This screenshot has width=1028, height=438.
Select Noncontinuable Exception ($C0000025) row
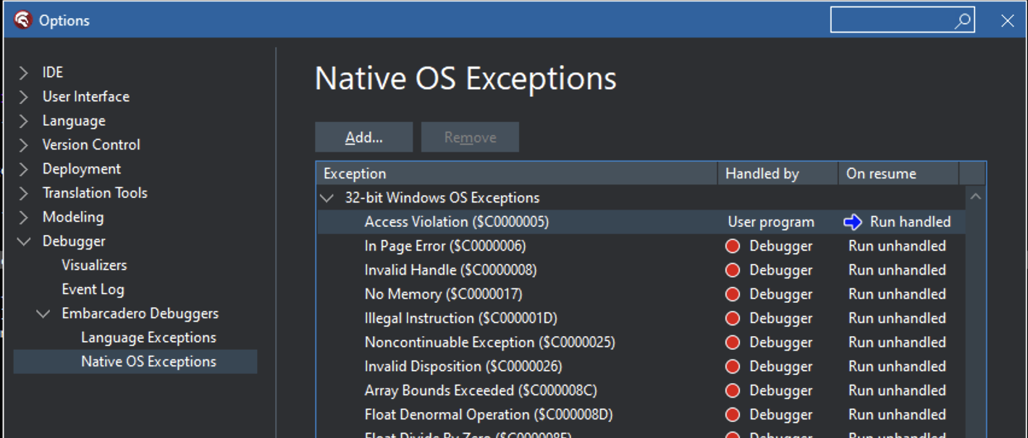641,343
